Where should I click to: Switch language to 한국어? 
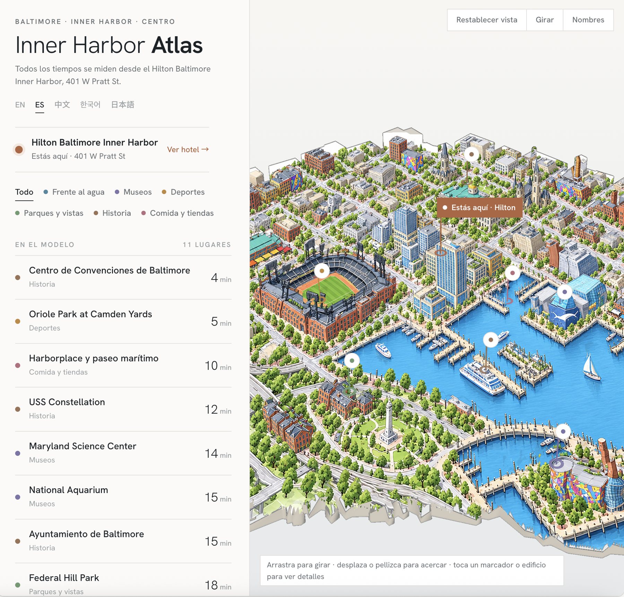click(90, 105)
